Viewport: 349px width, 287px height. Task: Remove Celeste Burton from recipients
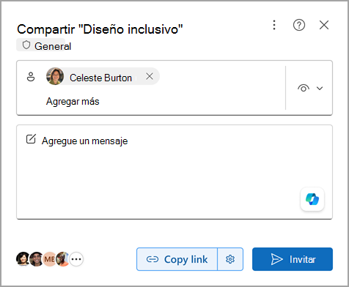(150, 76)
